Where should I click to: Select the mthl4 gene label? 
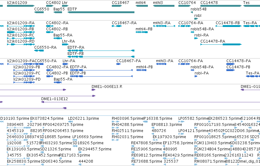[141, 3]
